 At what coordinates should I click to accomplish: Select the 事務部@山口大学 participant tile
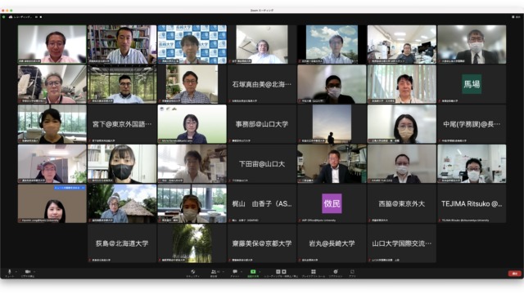(262, 123)
